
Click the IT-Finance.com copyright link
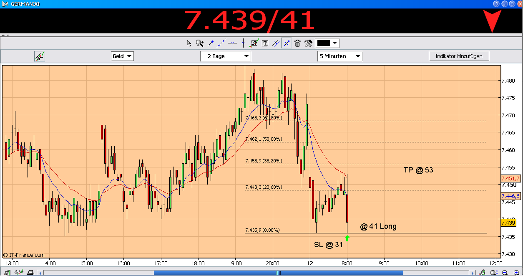(24, 255)
